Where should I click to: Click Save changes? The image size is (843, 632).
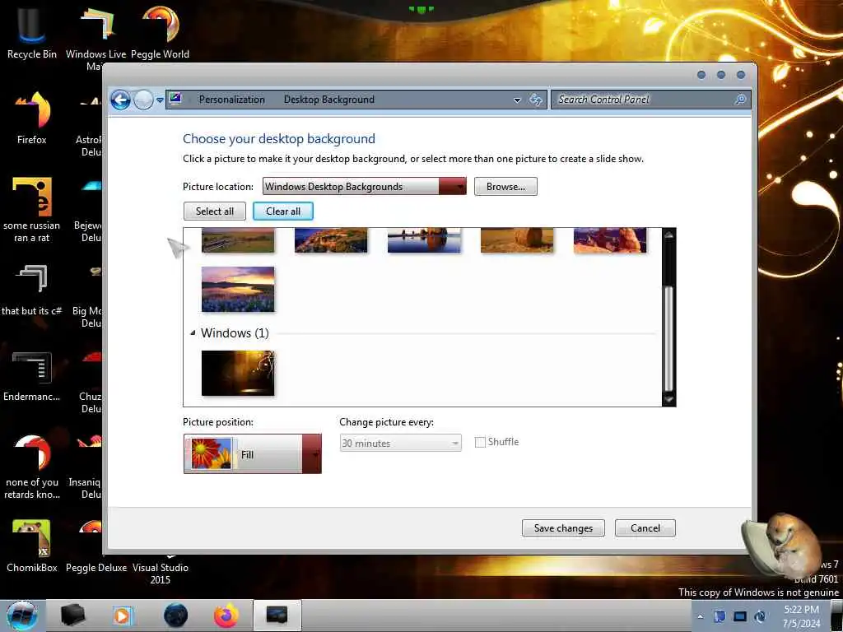click(x=563, y=528)
